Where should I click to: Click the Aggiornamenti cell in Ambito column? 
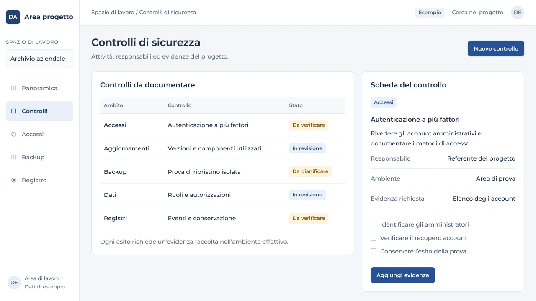pyautogui.click(x=126, y=148)
